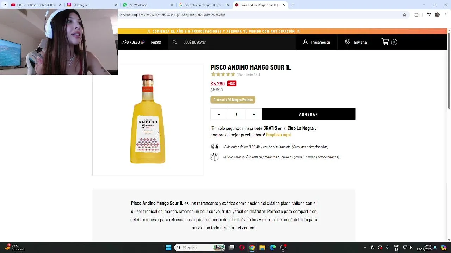This screenshot has width=451, height=253.
Task: Click the taskbar Búsqueda search box
Action: click(200, 247)
